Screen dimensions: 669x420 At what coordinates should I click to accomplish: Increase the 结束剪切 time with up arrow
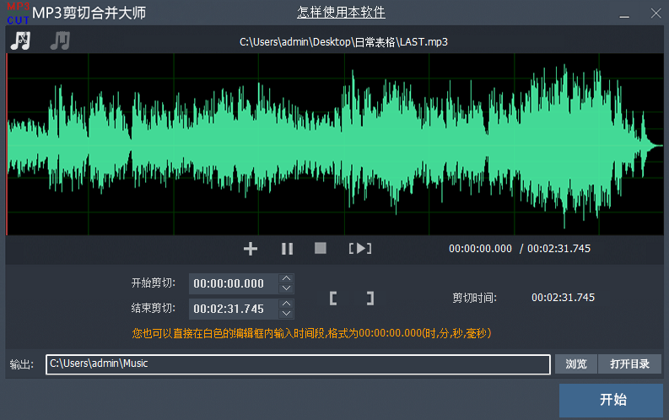[x=287, y=304]
